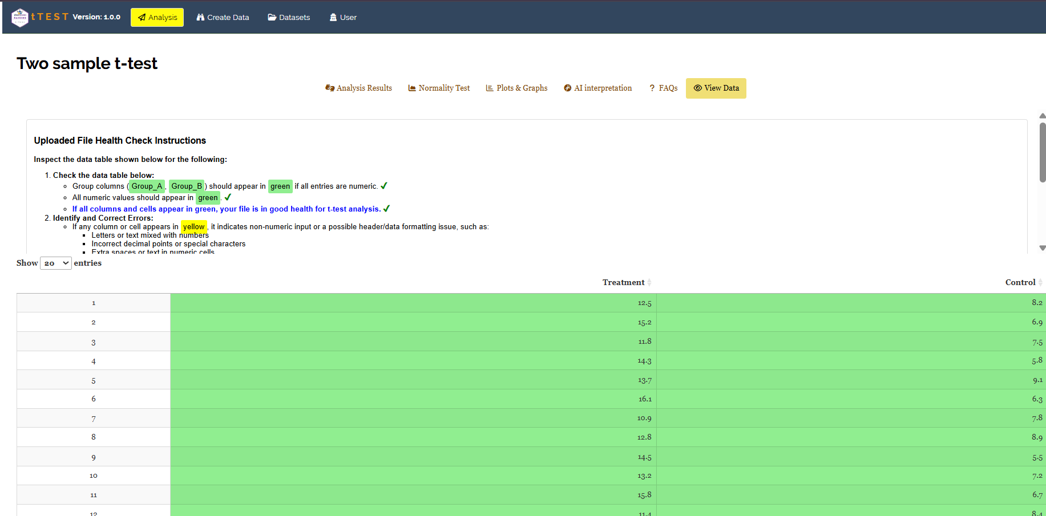Click the instructions panel scroll down arrow
Viewport: 1046px width, 516px height.
pos(1043,248)
